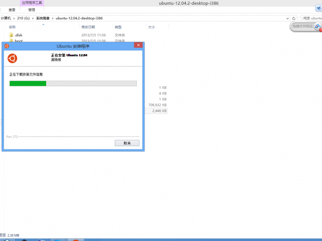Close the Ubuntu installer dialog

pos(137,47)
